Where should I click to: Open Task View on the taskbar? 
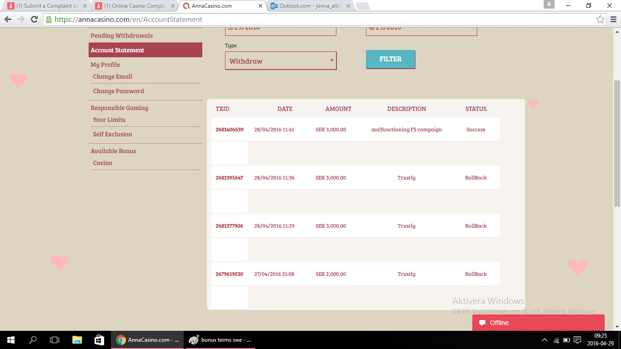[x=55, y=339]
